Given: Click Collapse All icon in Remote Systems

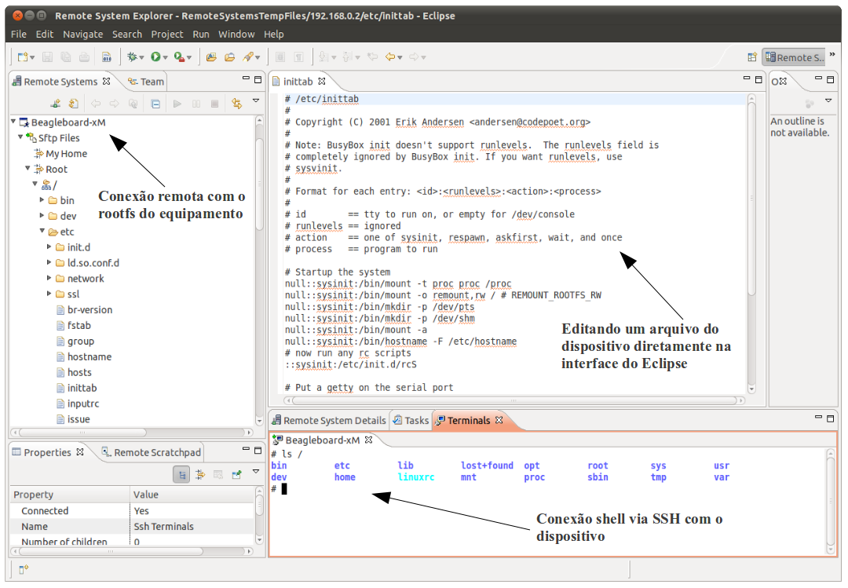Looking at the screenshot, I should [155, 104].
